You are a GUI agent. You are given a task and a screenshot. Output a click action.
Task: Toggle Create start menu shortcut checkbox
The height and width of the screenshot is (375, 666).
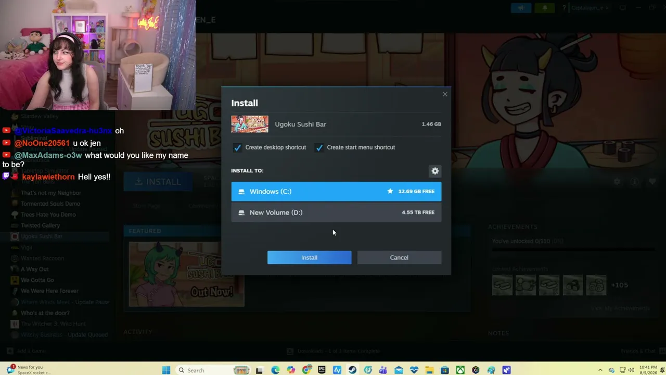coord(319,147)
